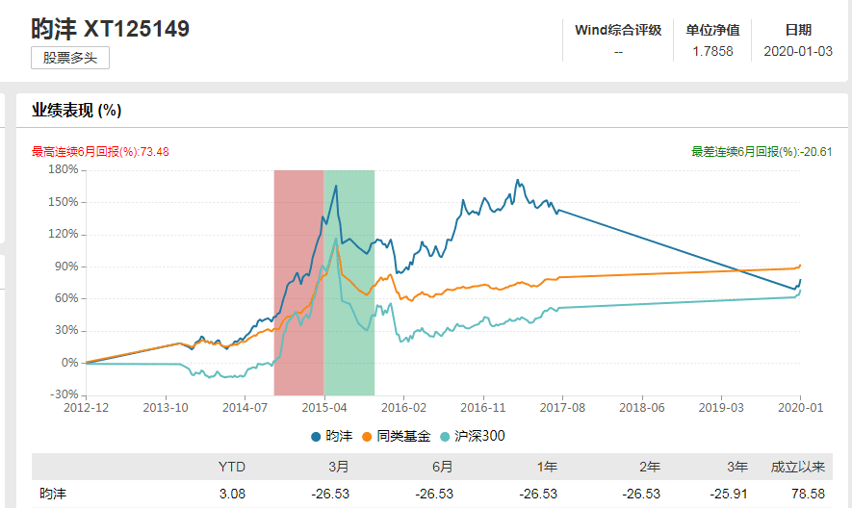Click the 业绩表现 (%) section title
This screenshot has height=508, width=852.
click(x=76, y=111)
